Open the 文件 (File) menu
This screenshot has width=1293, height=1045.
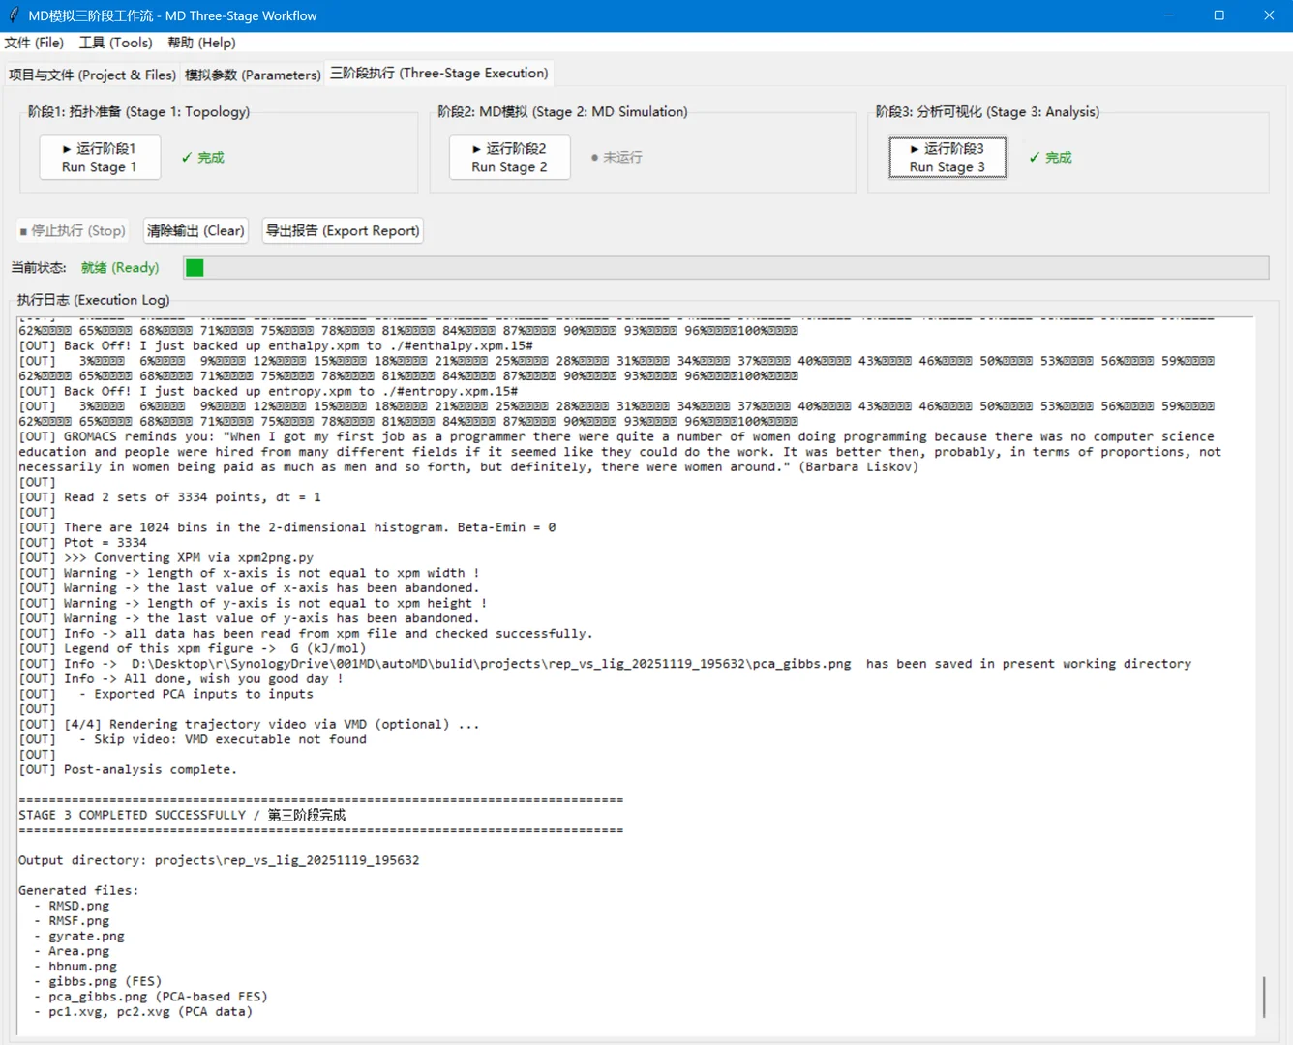[34, 43]
